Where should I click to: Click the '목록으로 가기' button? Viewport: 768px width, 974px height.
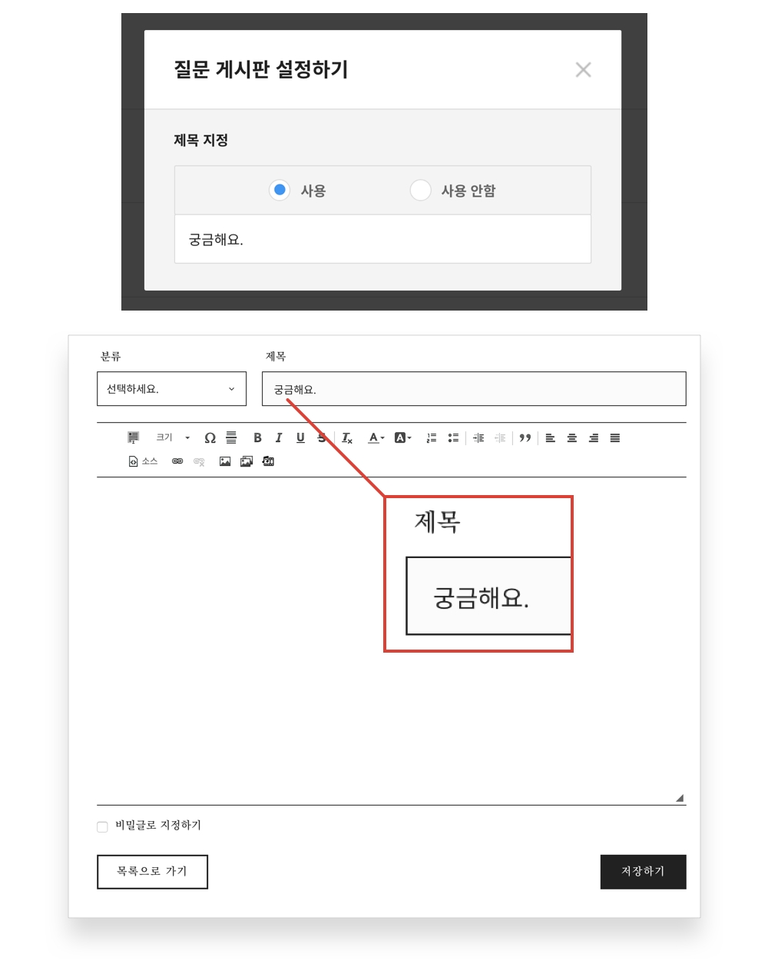point(152,872)
